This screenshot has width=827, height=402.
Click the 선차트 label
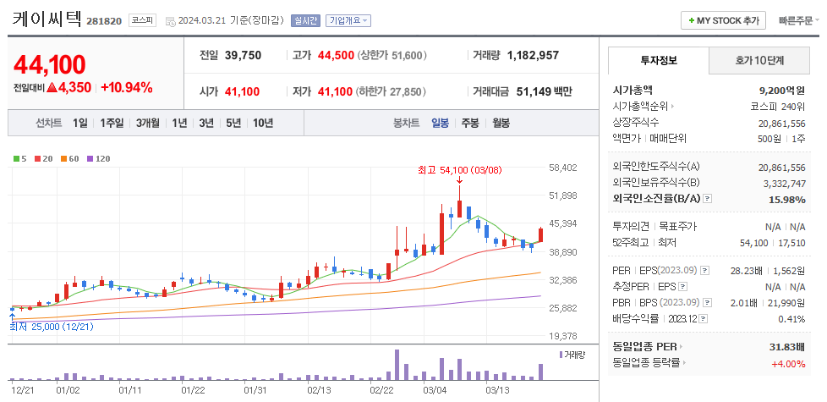pyautogui.click(x=48, y=123)
